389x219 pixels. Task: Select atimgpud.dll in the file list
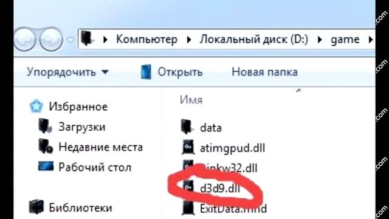coord(232,148)
